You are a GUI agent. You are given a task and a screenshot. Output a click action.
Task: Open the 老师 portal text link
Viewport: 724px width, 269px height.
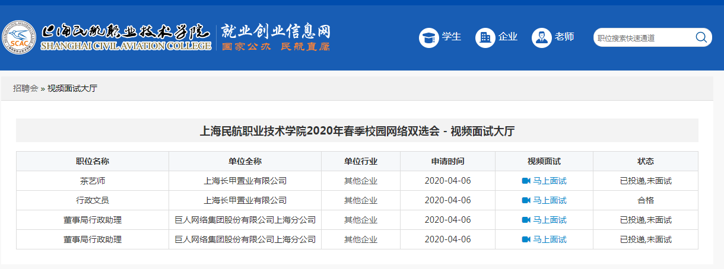[x=564, y=37]
